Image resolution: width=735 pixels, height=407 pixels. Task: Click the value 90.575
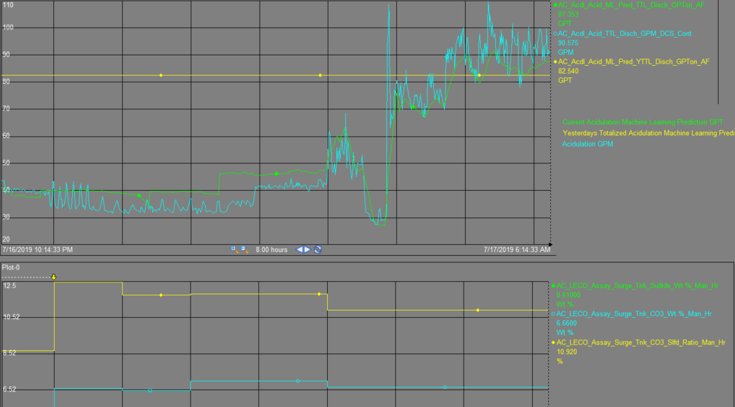tap(568, 43)
